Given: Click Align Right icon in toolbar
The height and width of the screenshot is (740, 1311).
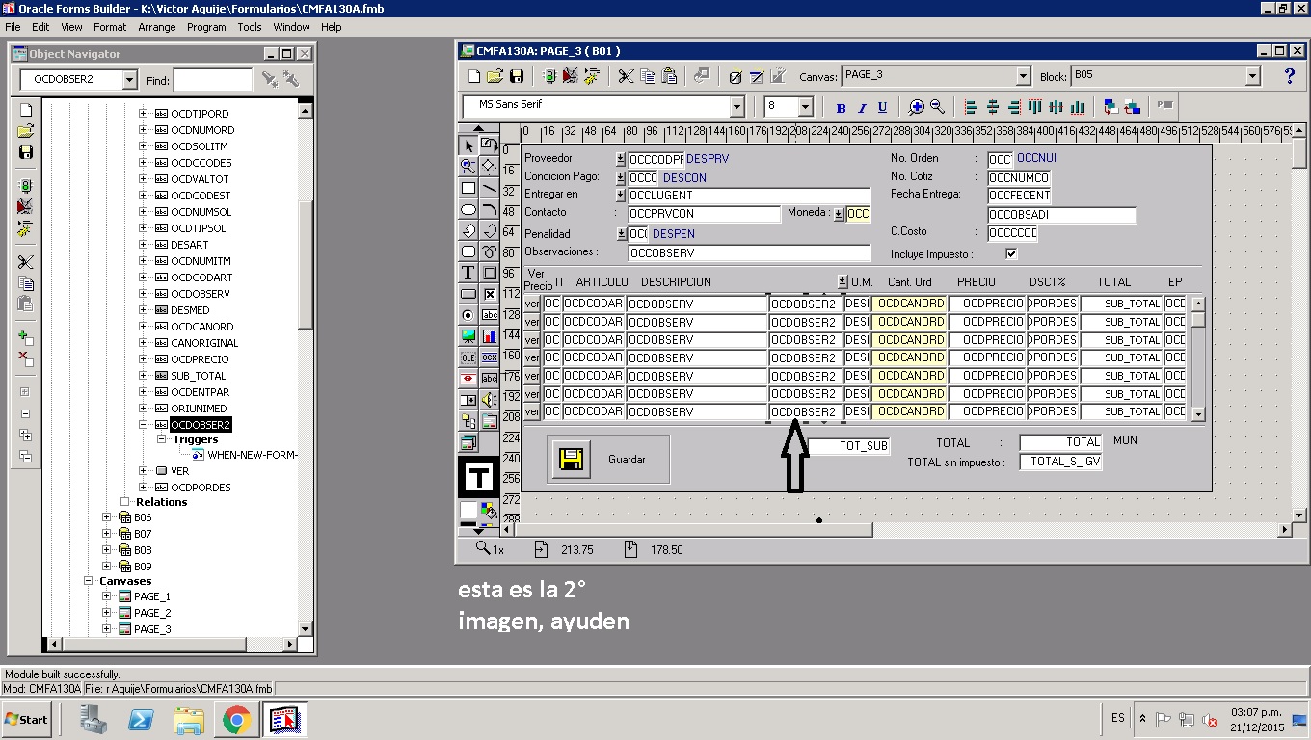Looking at the screenshot, I should pyautogui.click(x=1013, y=107).
